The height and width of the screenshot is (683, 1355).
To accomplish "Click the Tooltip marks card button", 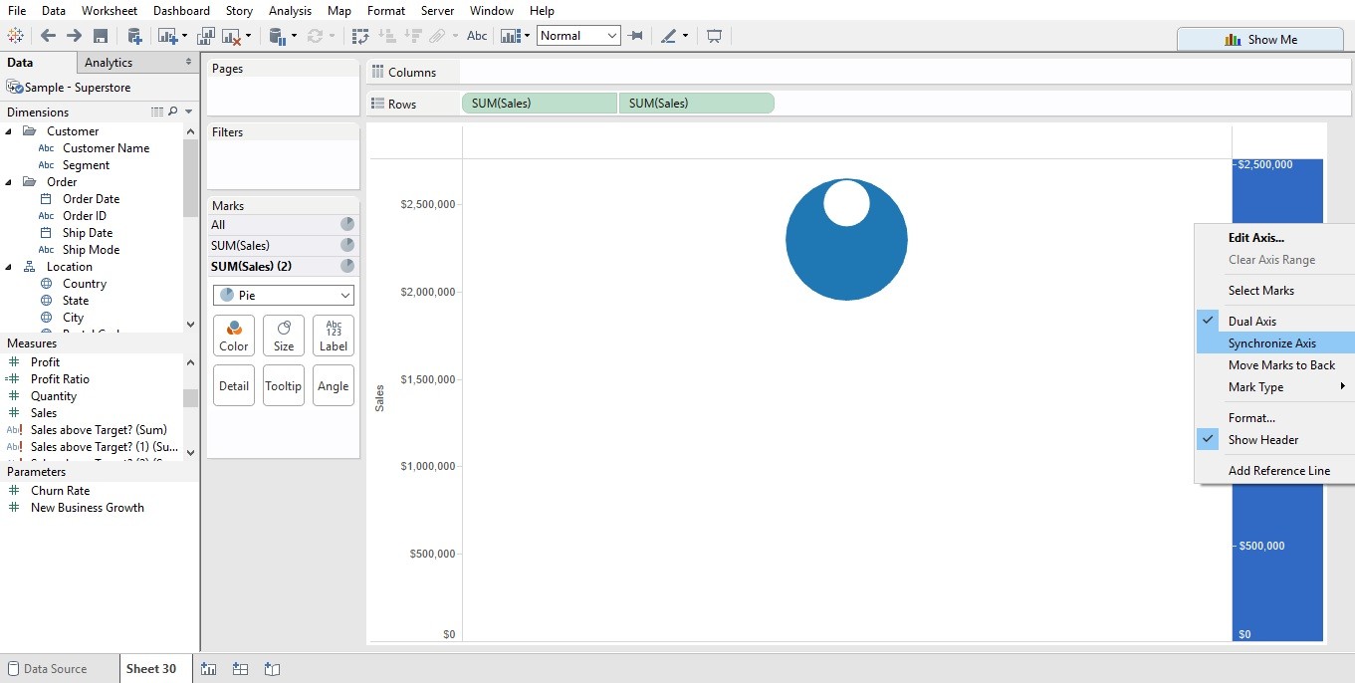I will pos(284,385).
